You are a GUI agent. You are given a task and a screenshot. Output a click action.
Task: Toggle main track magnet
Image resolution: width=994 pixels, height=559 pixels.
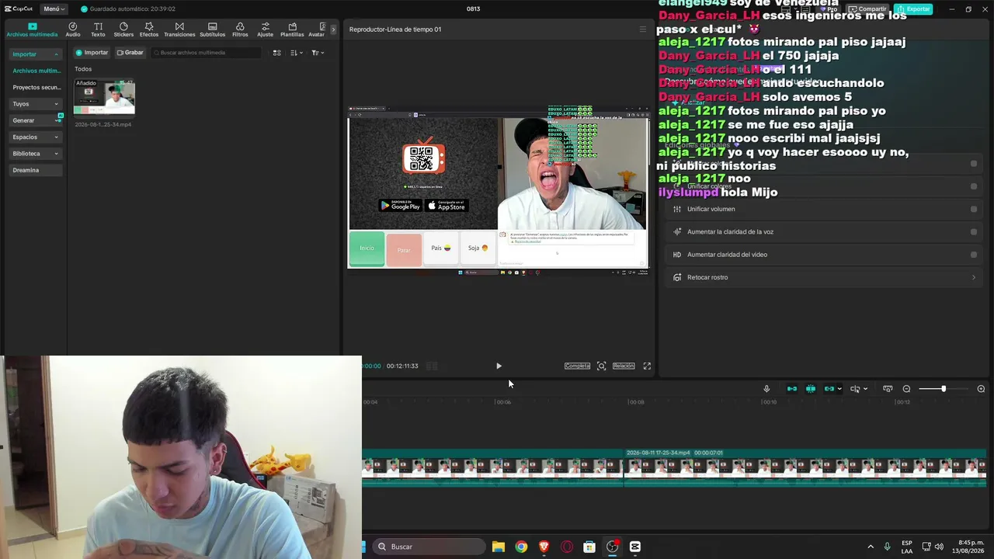click(792, 389)
